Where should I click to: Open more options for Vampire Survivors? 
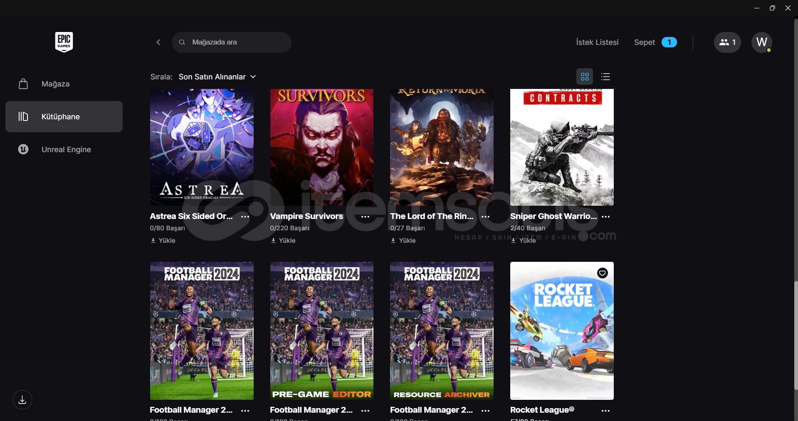(366, 217)
